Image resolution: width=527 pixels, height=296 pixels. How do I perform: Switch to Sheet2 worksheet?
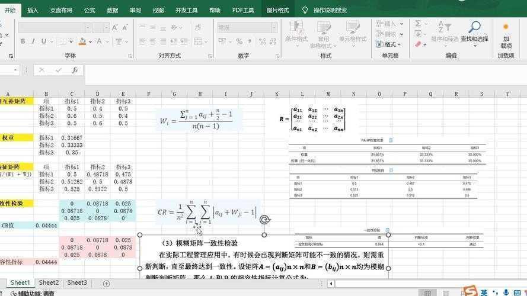[49, 282]
